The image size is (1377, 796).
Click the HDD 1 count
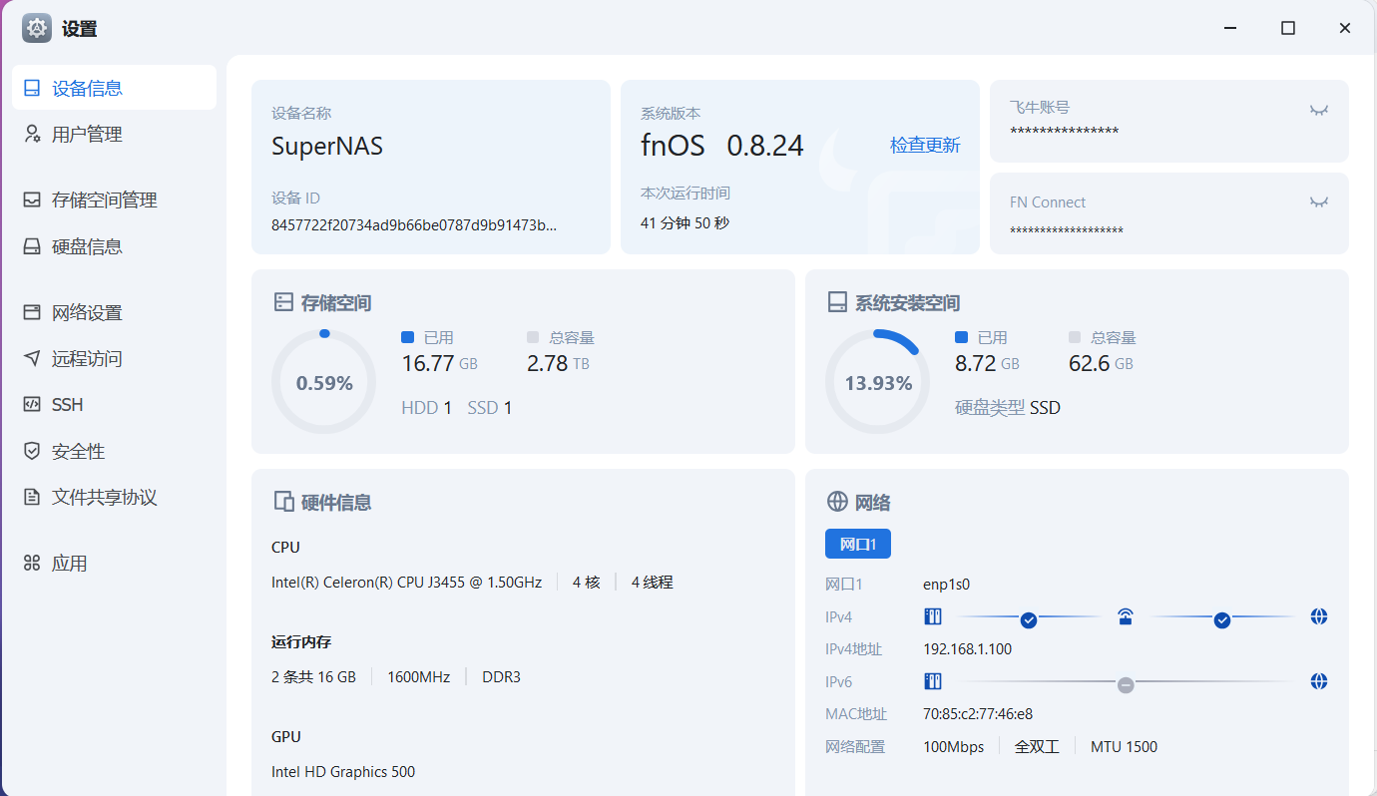pos(427,408)
